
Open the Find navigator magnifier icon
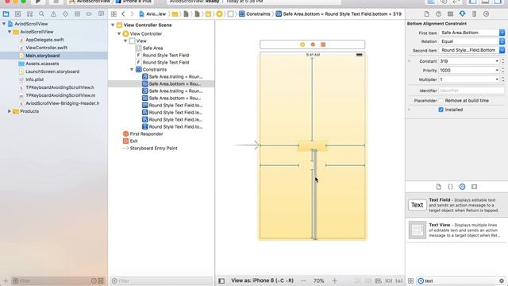pos(41,14)
